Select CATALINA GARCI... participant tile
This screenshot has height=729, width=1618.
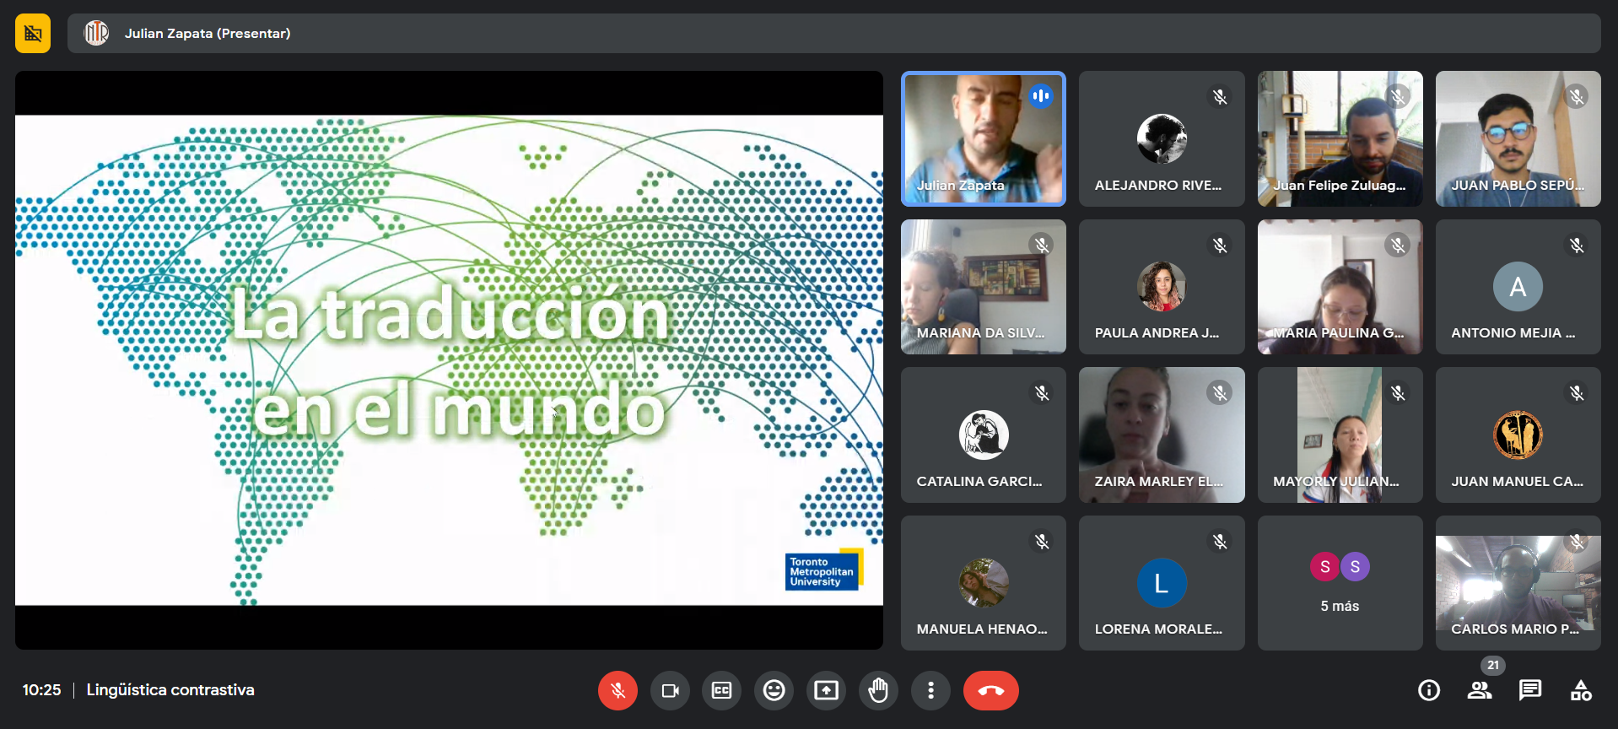pos(984,435)
